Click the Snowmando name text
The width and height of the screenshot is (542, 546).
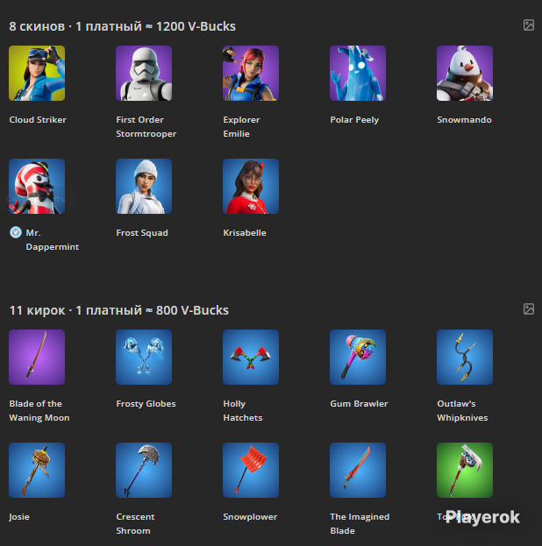(x=464, y=120)
